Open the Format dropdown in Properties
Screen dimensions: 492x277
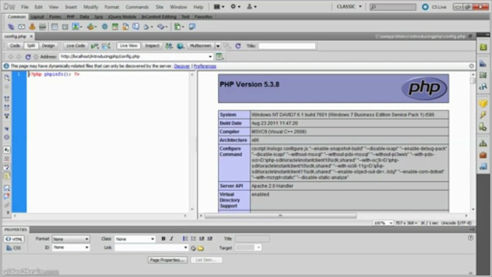click(x=71, y=239)
